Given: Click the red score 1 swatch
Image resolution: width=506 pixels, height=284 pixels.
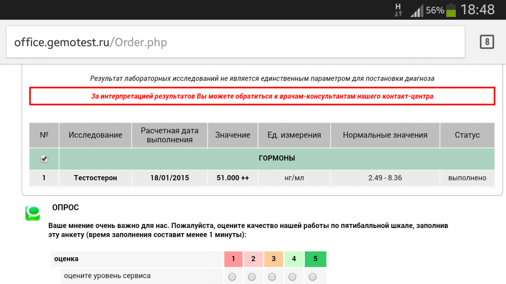Looking at the screenshot, I should pos(234,259).
